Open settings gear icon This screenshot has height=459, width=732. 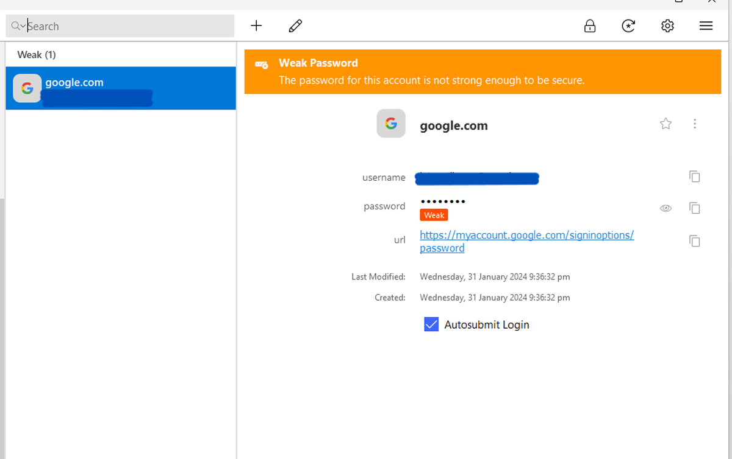pos(667,26)
